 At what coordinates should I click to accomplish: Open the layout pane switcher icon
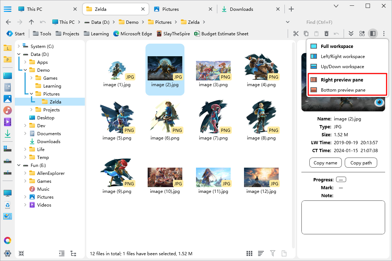pos(373,34)
